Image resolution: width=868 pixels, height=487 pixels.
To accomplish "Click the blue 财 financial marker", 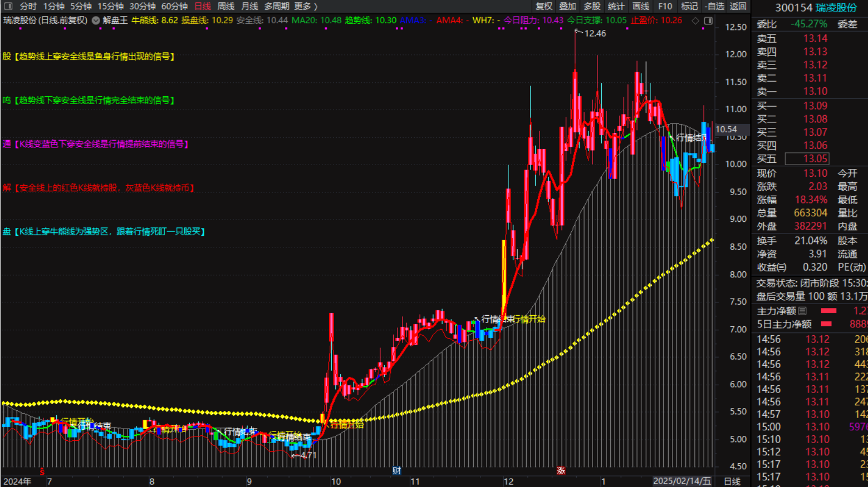I will pyautogui.click(x=396, y=470).
